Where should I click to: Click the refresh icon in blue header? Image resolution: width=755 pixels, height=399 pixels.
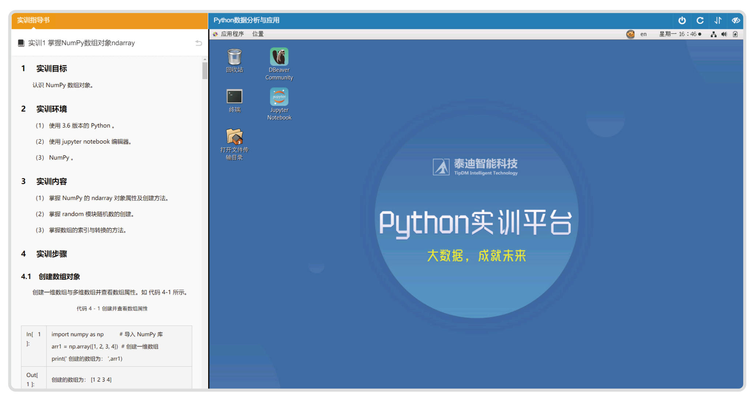click(x=700, y=20)
